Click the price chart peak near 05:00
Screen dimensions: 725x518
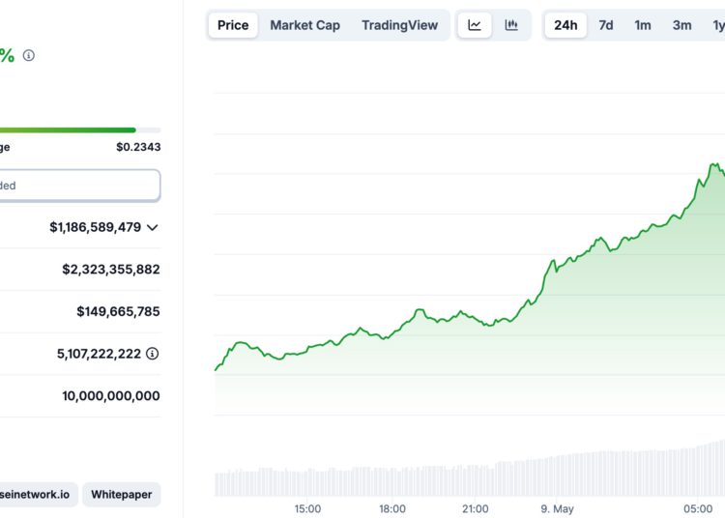[713, 165]
